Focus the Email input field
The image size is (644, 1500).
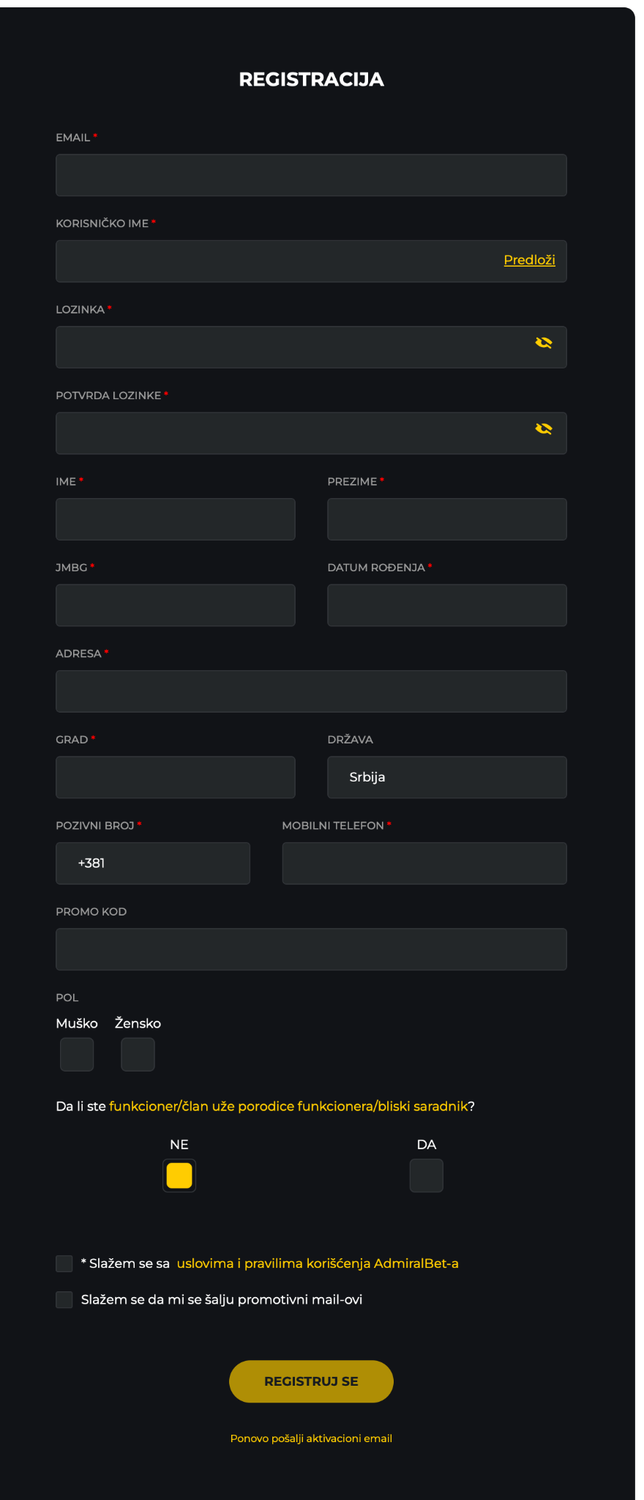pyautogui.click(x=311, y=175)
